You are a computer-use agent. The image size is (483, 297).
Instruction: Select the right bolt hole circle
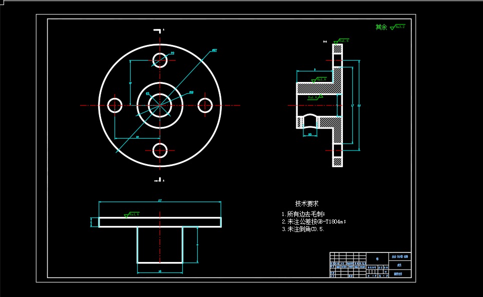tap(205, 105)
